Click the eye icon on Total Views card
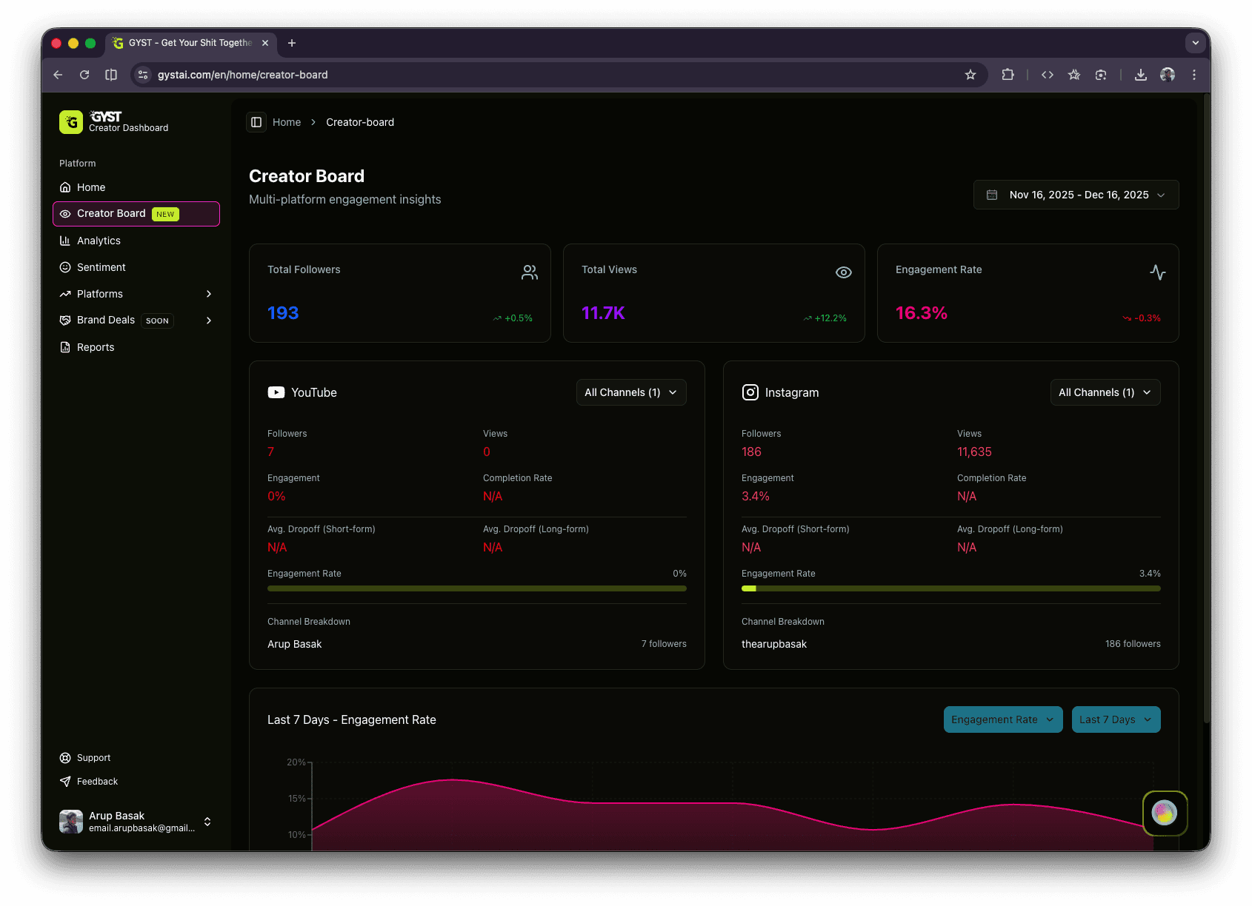 pyautogui.click(x=843, y=272)
